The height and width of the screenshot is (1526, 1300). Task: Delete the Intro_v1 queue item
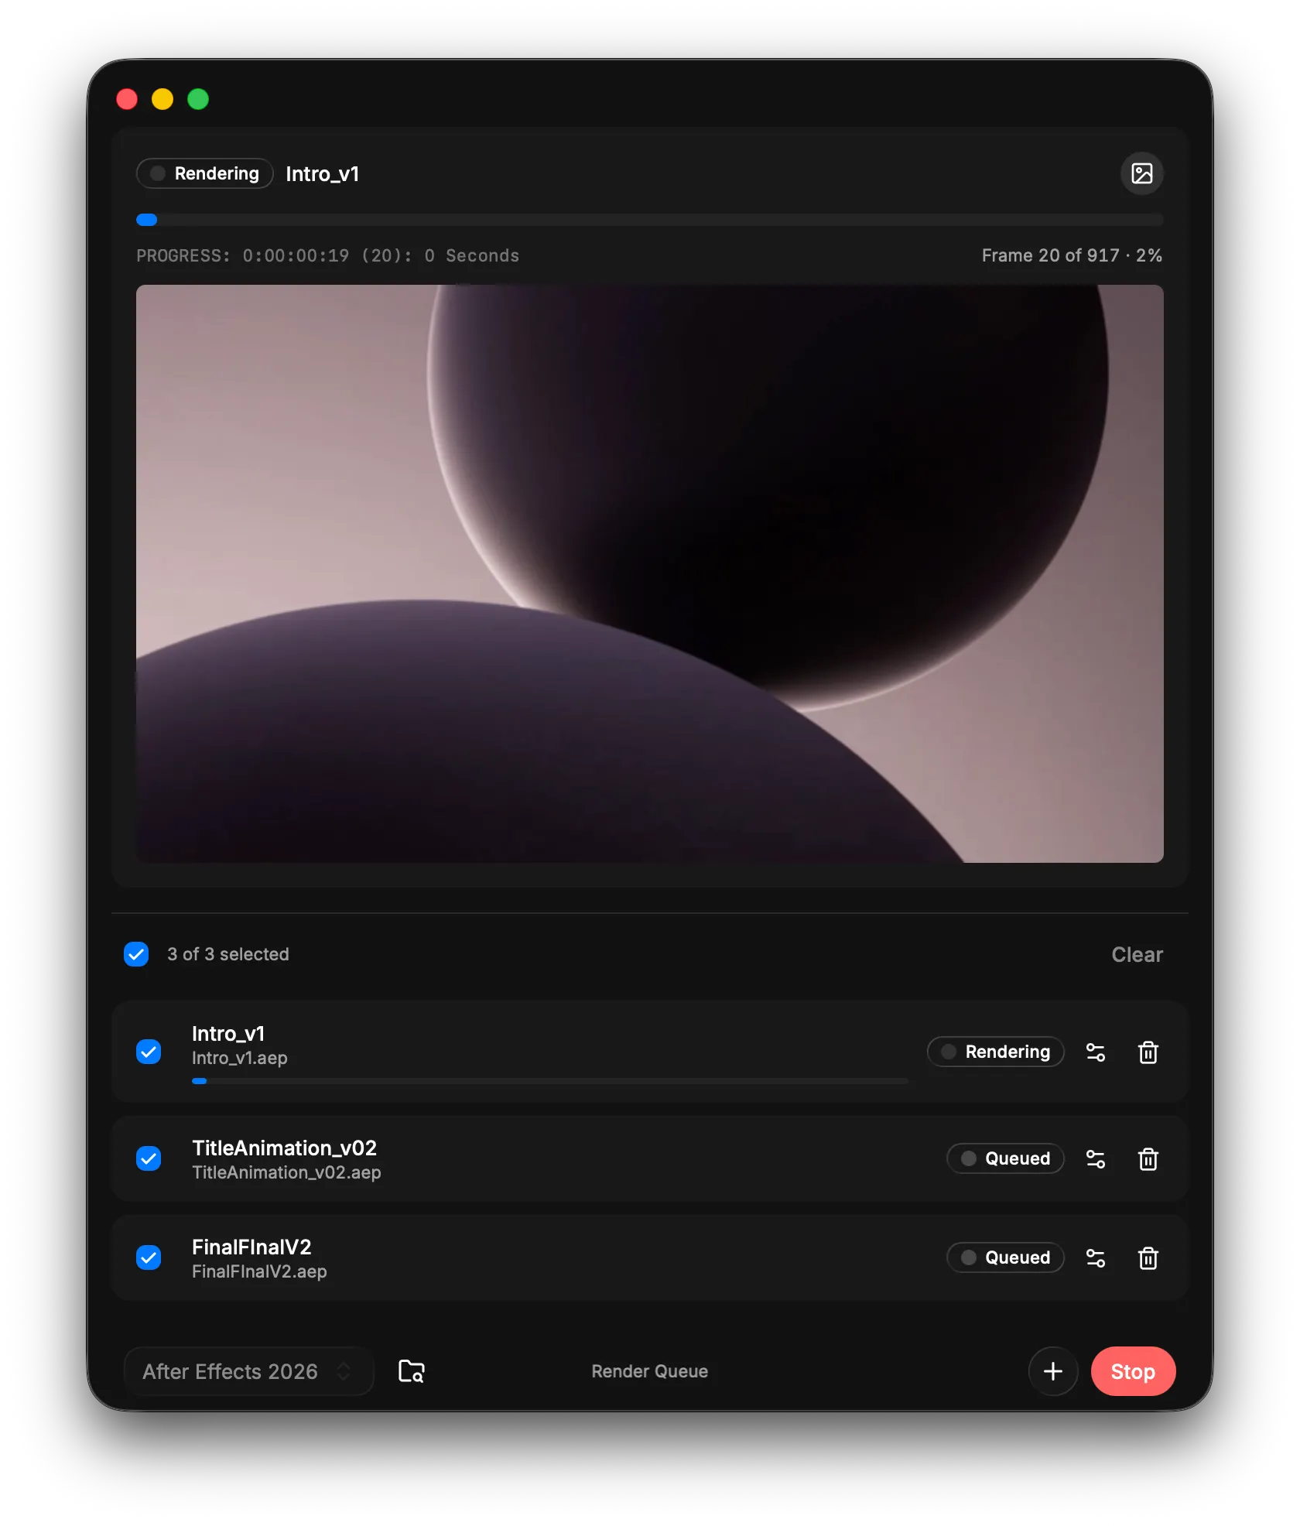tap(1148, 1052)
